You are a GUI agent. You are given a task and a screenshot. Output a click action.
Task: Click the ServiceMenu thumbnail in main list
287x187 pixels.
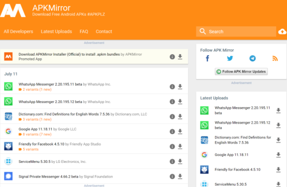click(8, 161)
